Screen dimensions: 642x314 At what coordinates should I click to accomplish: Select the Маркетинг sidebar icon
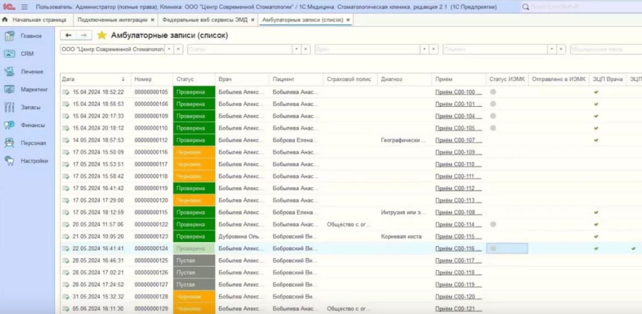tap(10, 89)
